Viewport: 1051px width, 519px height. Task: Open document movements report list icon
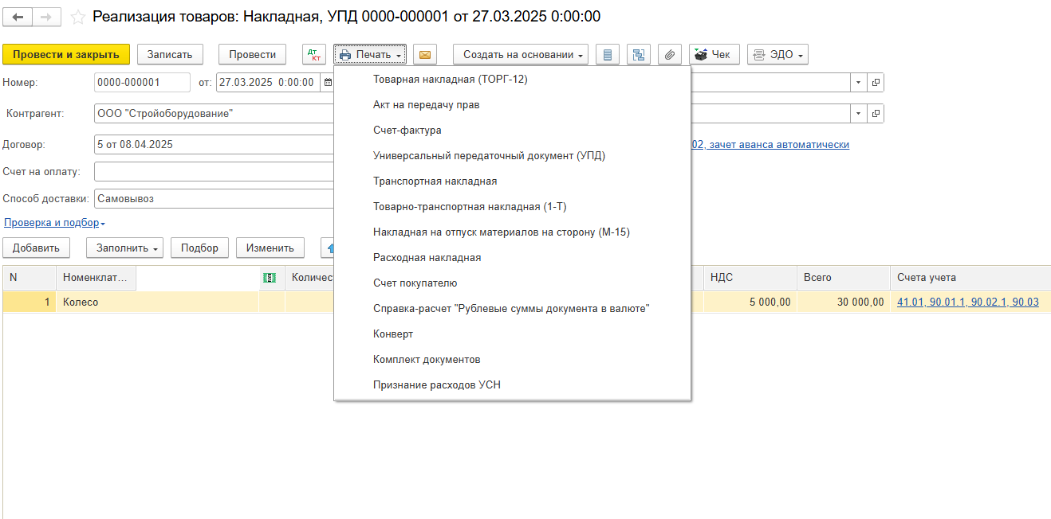pyautogui.click(x=608, y=54)
